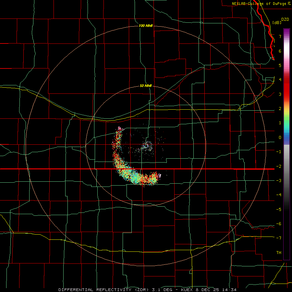Click the -4 value on the color scale
292x292 pixels.
coord(279,195)
